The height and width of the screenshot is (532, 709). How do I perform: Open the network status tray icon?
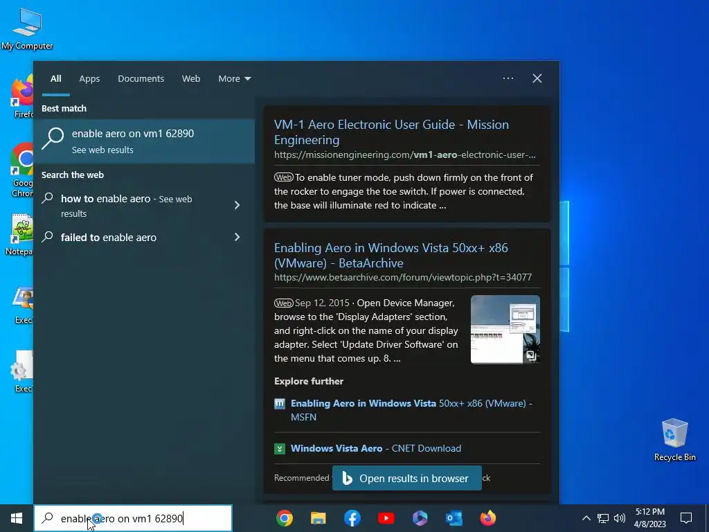603,518
